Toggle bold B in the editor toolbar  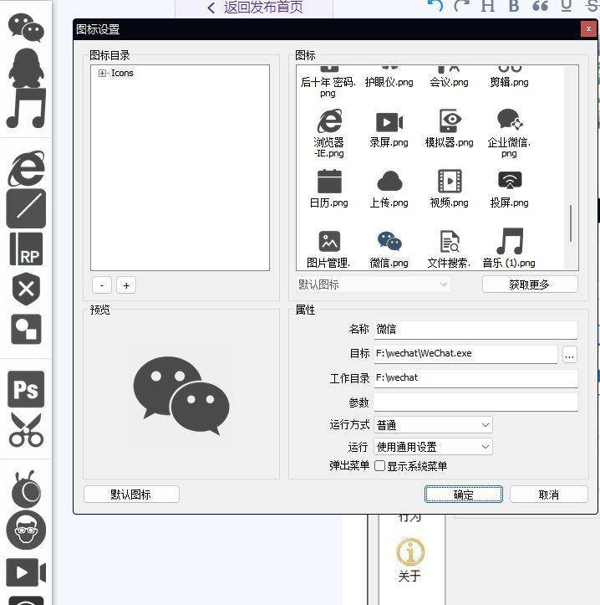tap(514, 6)
